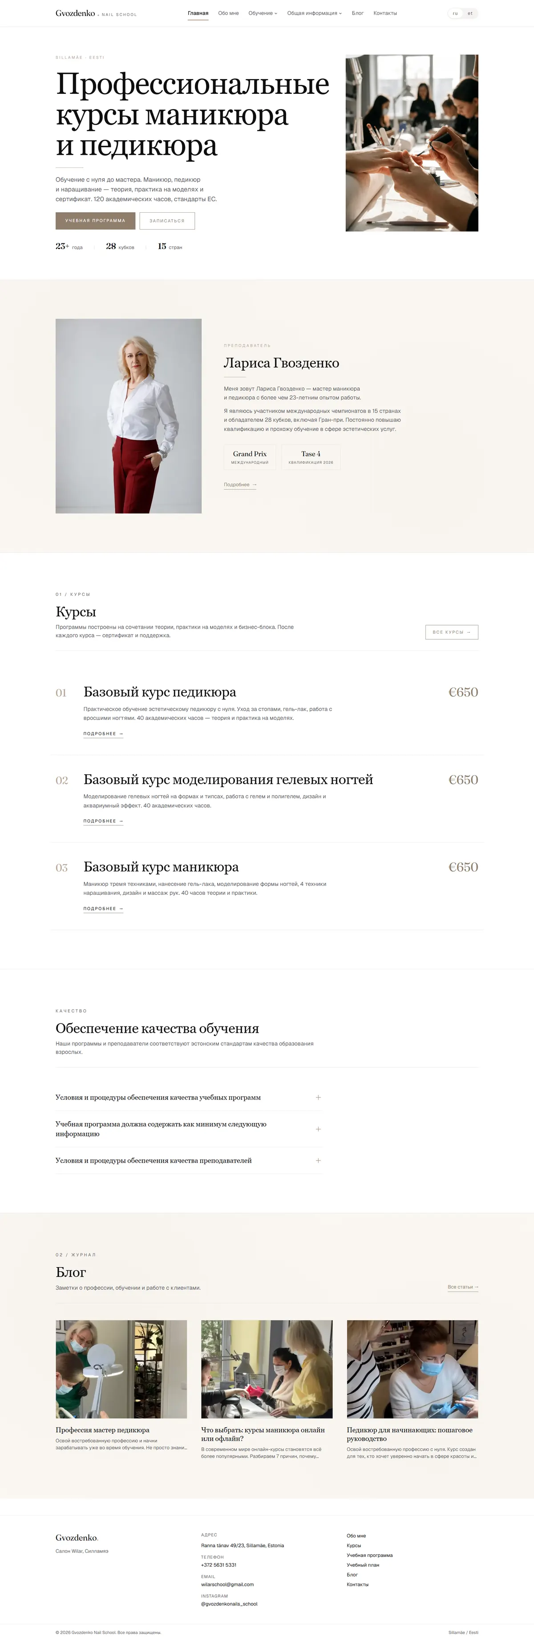
Task: Open the Все статьи link
Action: tap(463, 1287)
